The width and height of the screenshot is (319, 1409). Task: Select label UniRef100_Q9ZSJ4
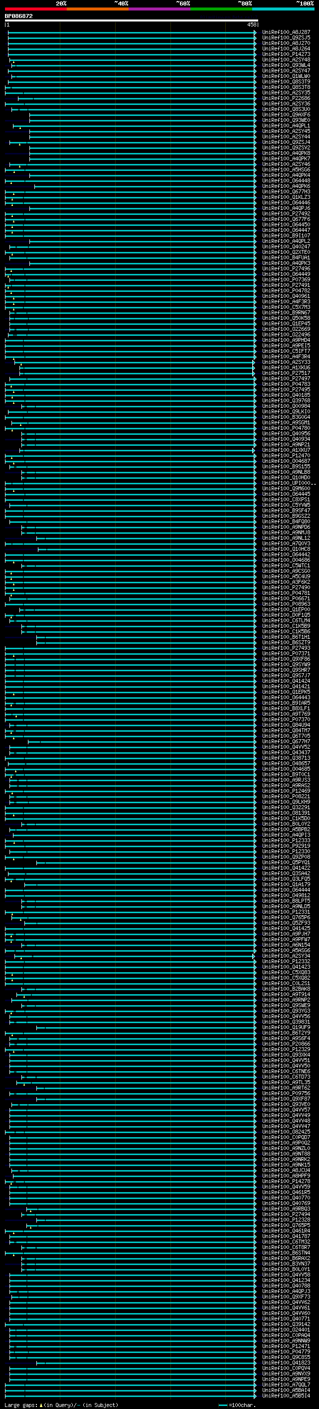click(286, 142)
